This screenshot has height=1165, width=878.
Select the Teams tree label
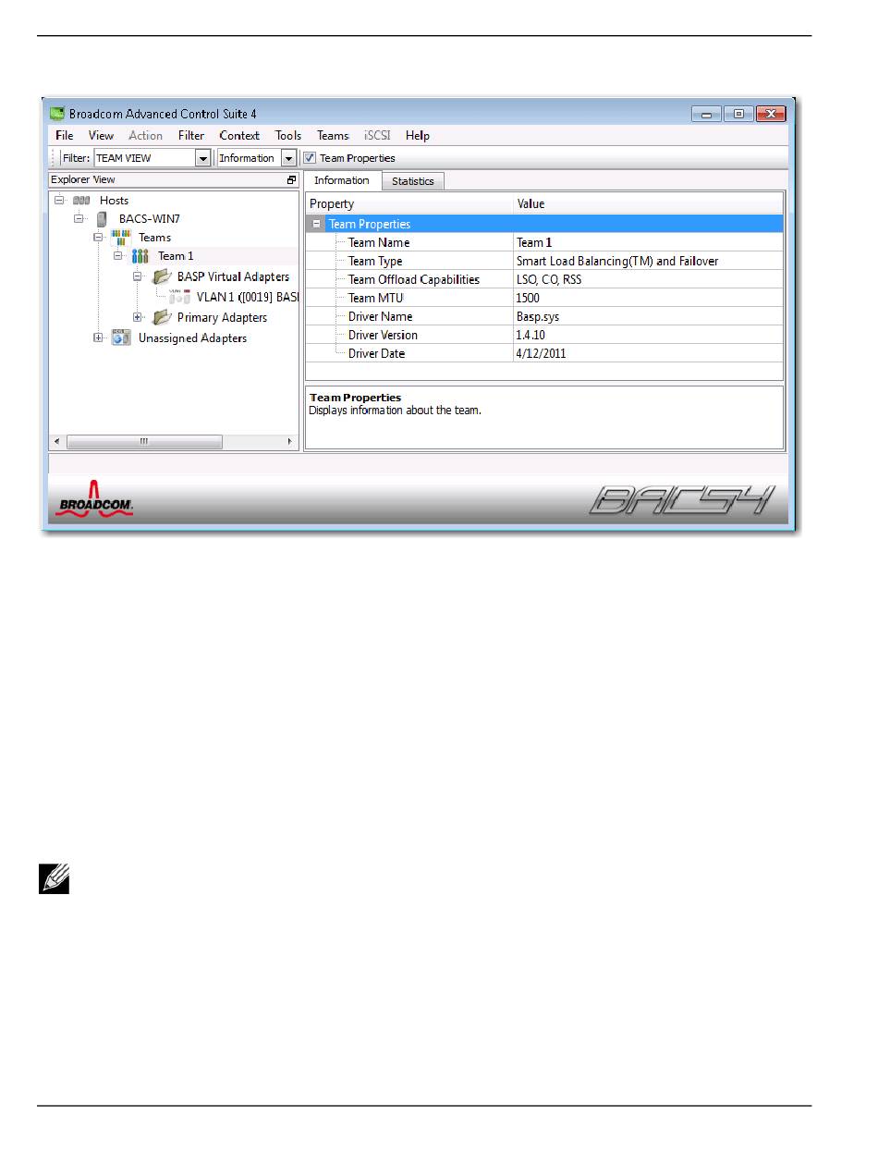[x=155, y=238]
